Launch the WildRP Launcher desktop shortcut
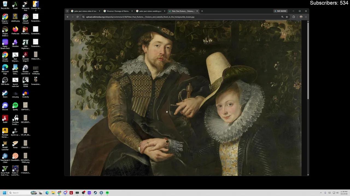 click(x=5, y=145)
